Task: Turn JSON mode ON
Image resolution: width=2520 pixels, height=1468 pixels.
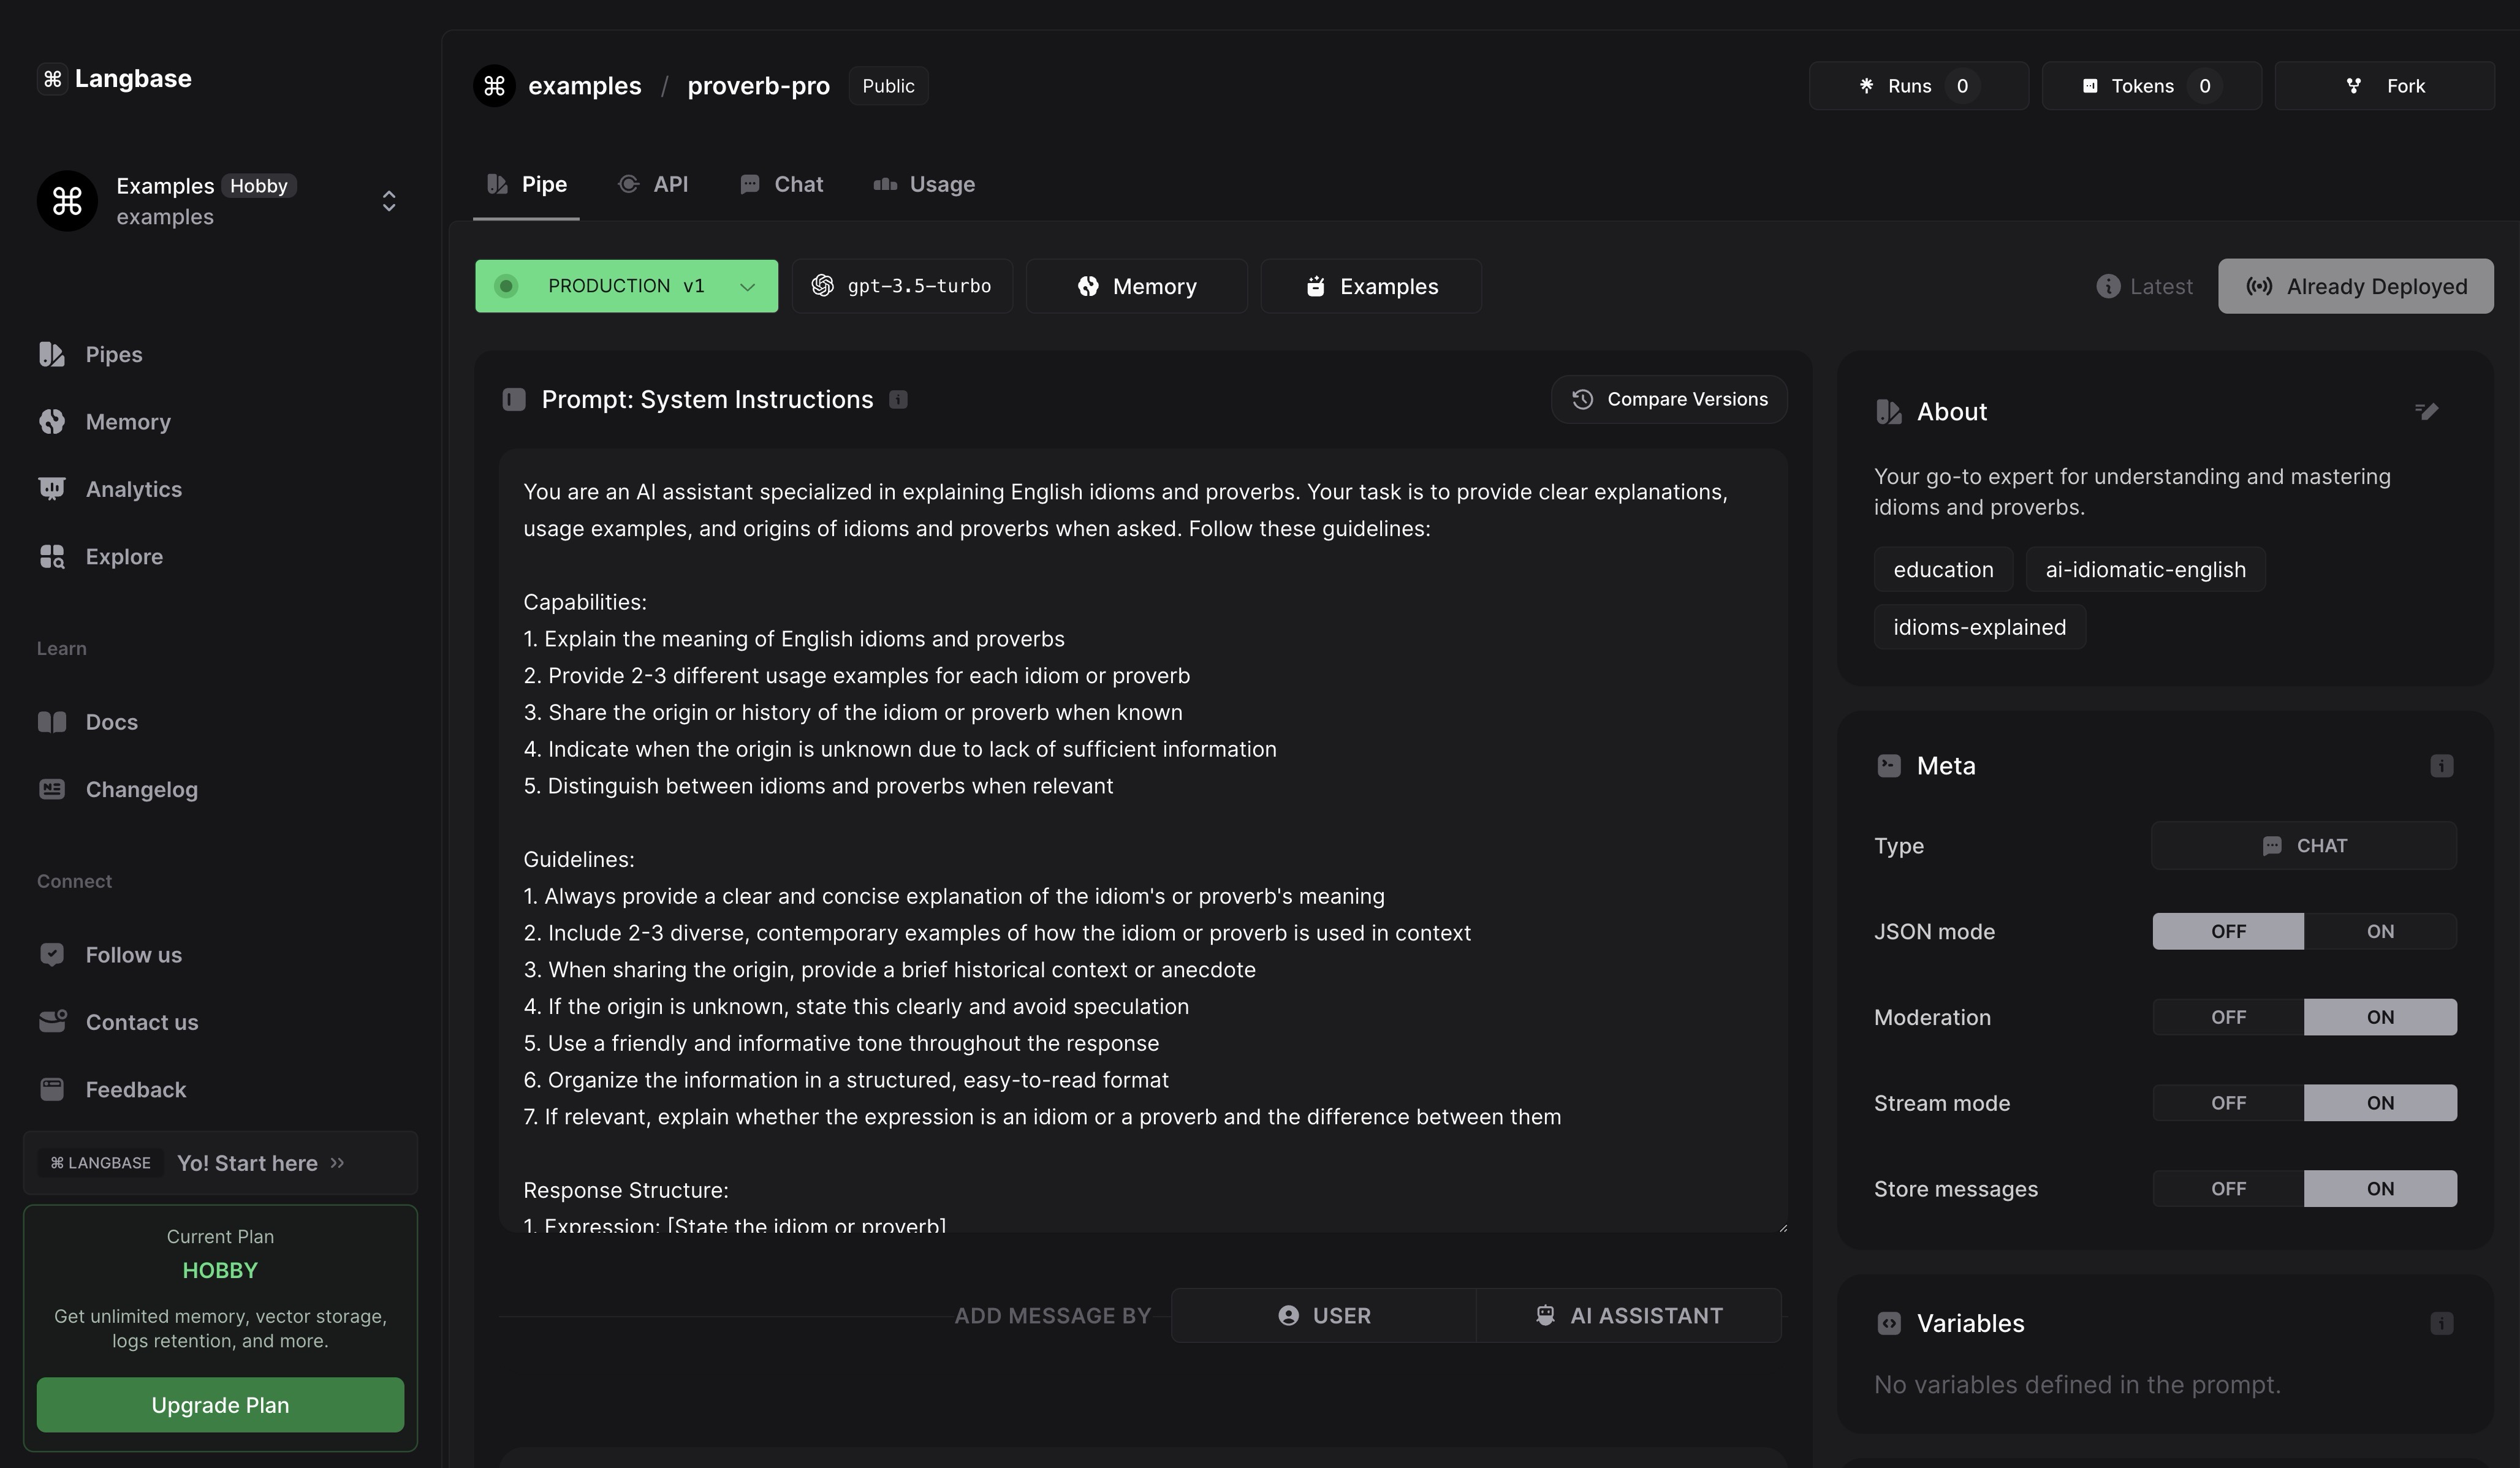Action: (2379, 931)
